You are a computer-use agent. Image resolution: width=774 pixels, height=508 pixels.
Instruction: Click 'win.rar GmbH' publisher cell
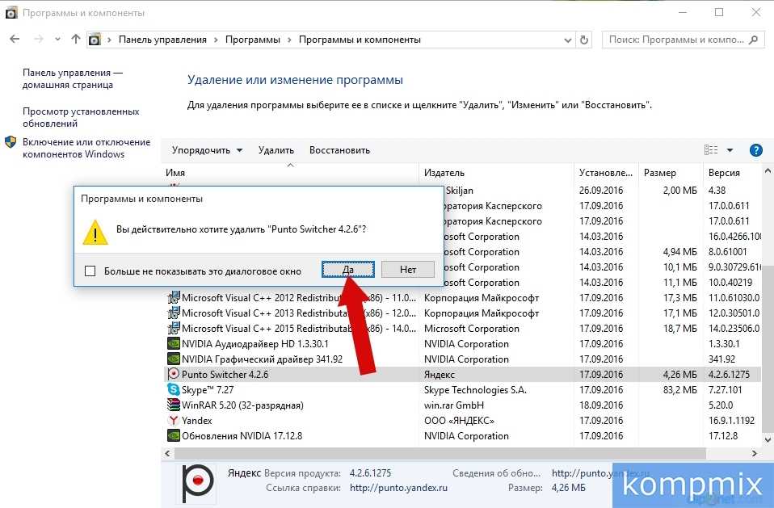tap(453, 405)
